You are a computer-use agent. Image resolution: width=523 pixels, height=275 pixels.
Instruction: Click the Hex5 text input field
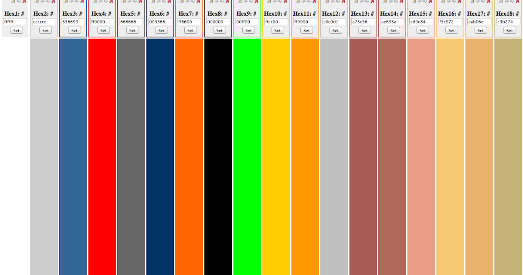point(130,21)
